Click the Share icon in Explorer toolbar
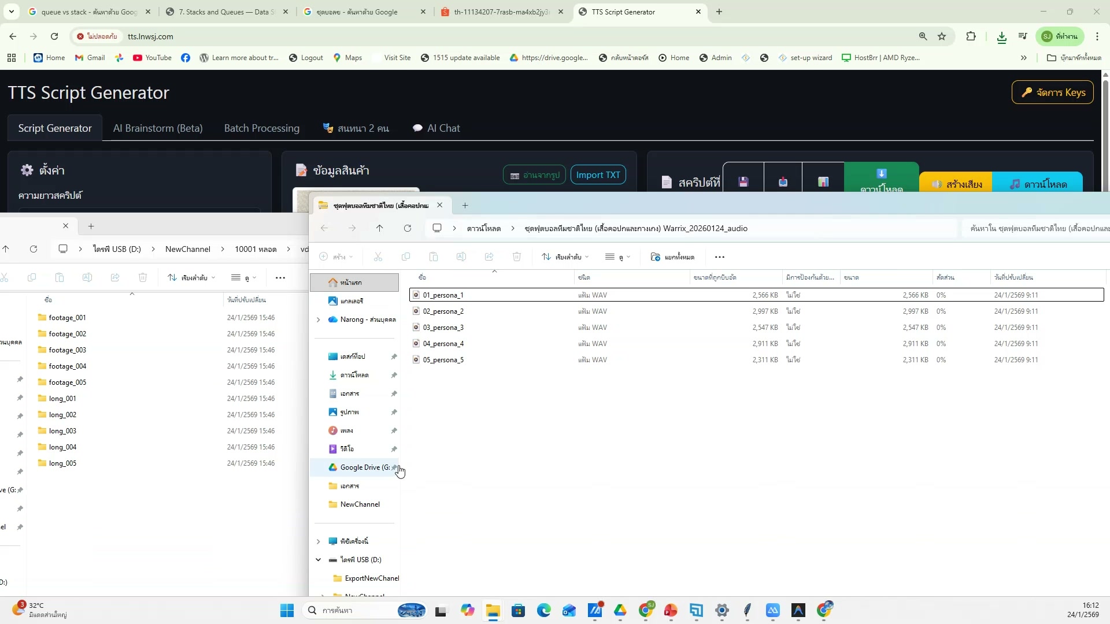 pyautogui.click(x=489, y=257)
